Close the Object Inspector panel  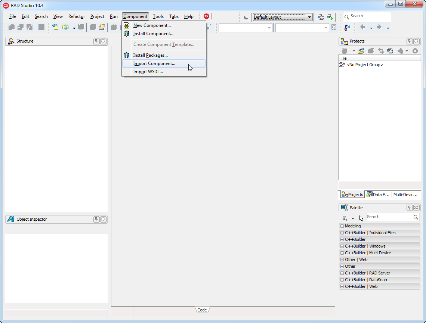click(x=103, y=219)
